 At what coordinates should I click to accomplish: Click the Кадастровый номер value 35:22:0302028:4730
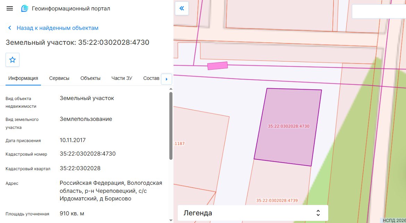pyautogui.click(x=87, y=154)
